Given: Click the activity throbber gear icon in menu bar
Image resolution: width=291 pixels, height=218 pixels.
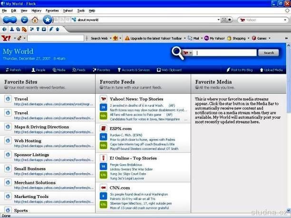Looking at the screenshot, I should point(287,10).
